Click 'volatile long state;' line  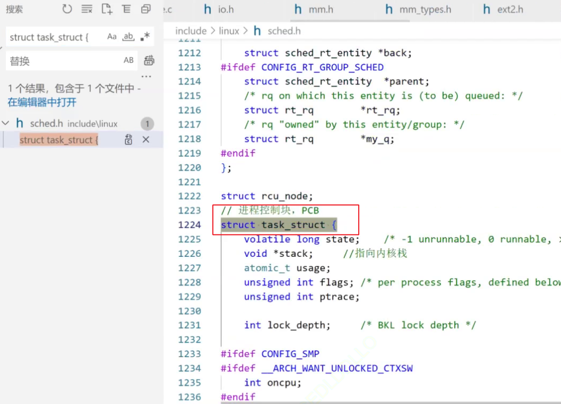point(301,239)
